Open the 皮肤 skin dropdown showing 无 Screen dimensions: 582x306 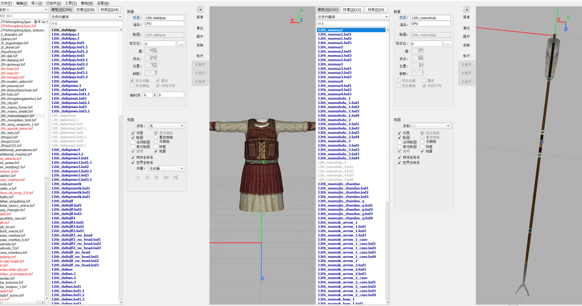pyautogui.click(x=166, y=126)
